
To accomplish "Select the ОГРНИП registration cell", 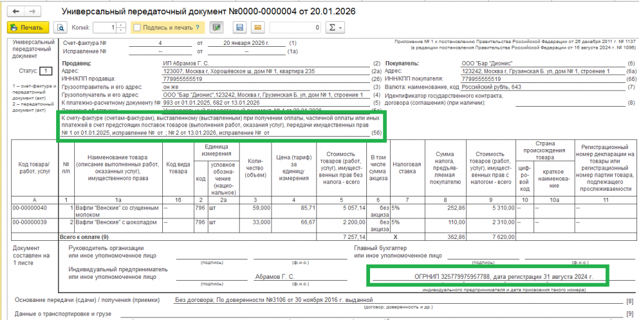I will pyautogui.click(x=503, y=277).
